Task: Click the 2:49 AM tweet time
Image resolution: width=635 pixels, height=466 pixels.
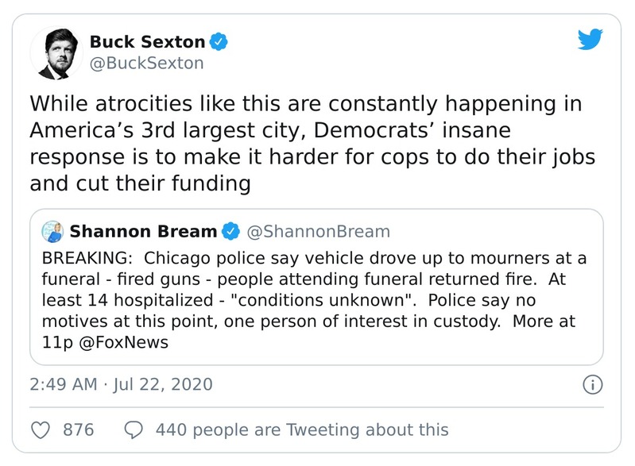Action: 64,385
